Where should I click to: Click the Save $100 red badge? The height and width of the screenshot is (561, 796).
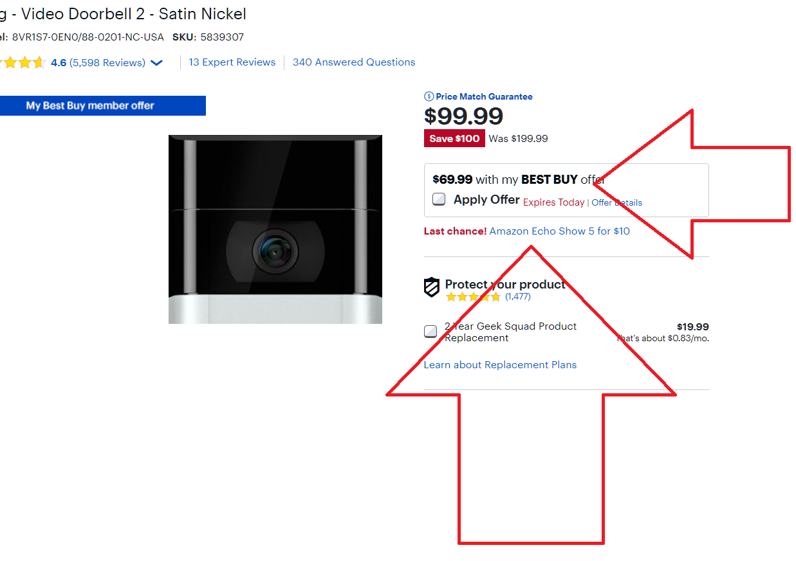pos(454,139)
